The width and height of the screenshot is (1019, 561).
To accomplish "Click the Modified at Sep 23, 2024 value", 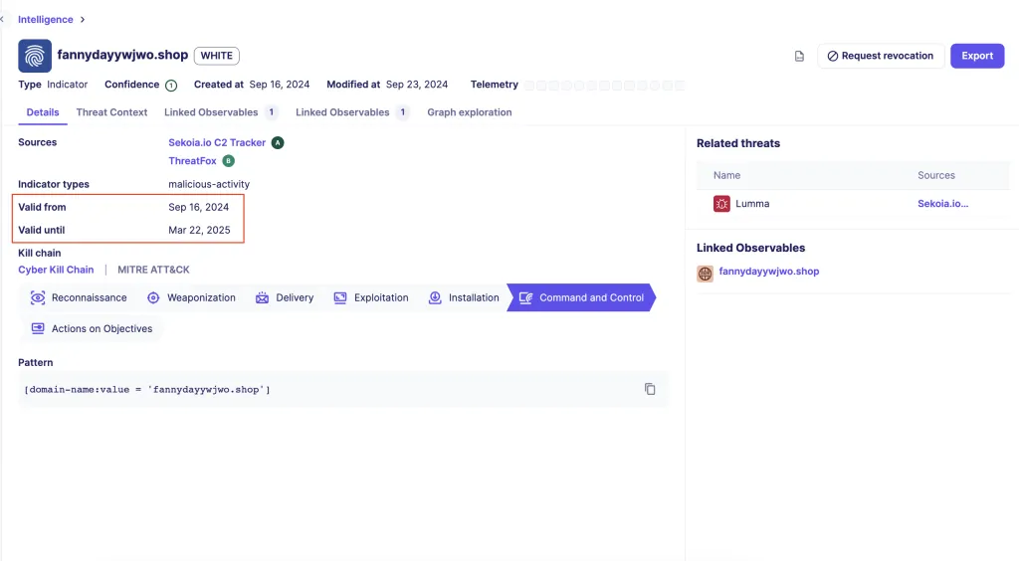I will point(417,85).
